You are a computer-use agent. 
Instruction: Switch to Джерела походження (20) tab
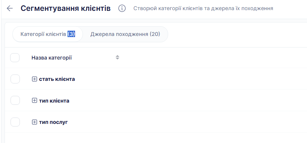(125, 34)
